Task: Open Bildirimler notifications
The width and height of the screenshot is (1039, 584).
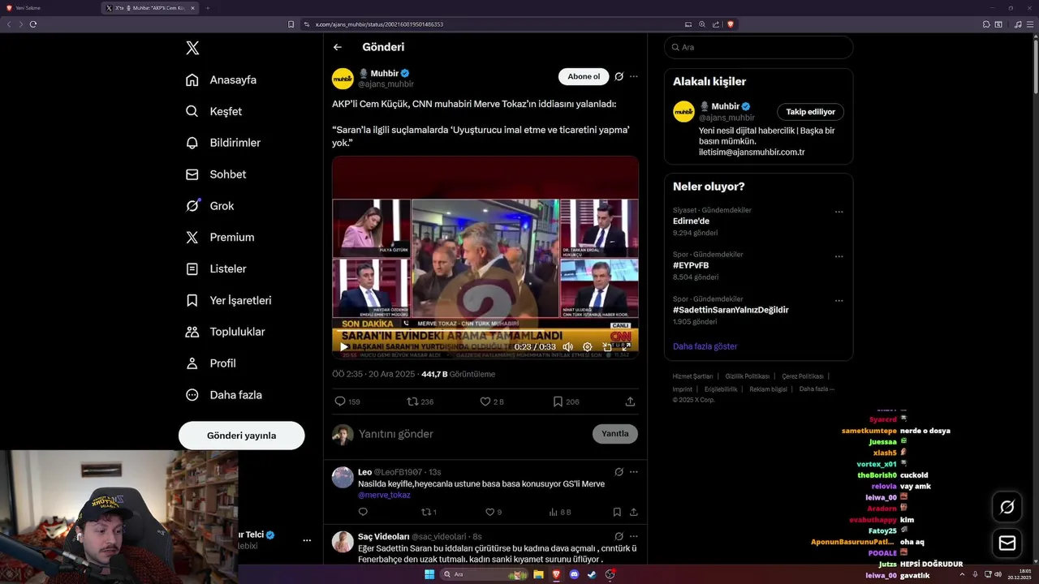Action: coord(223,143)
